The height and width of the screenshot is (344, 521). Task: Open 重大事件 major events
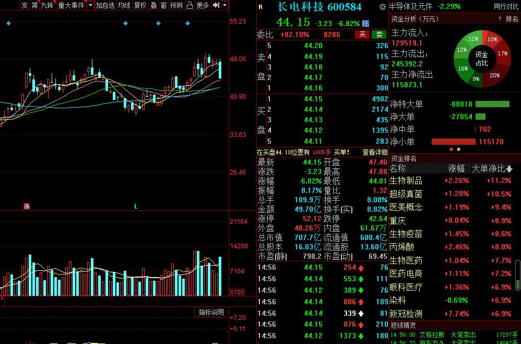point(71,5)
